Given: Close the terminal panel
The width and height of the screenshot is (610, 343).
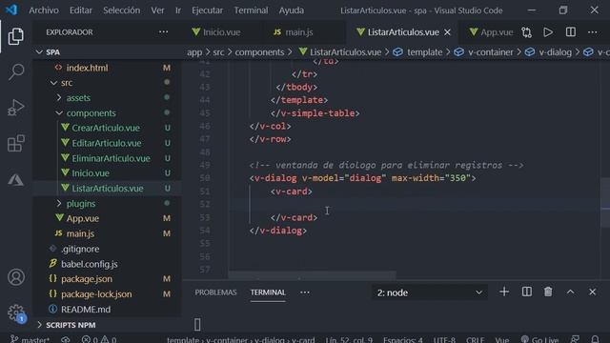Looking at the screenshot, I should pyautogui.click(x=593, y=292).
